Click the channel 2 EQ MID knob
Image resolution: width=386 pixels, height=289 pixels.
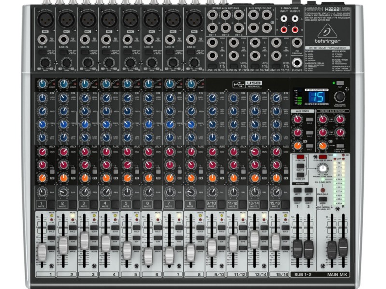point(64,111)
